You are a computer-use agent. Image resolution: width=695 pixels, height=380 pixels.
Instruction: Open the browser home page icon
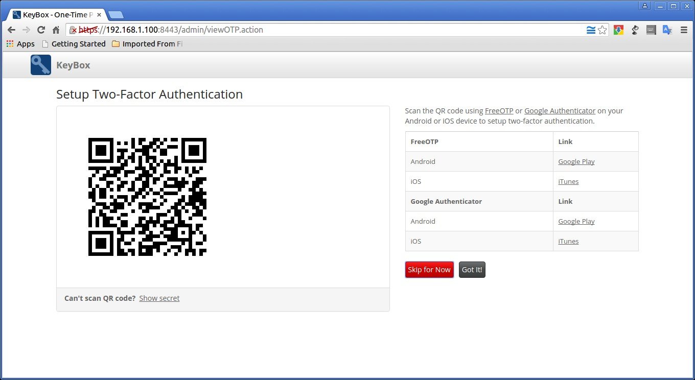click(x=56, y=30)
